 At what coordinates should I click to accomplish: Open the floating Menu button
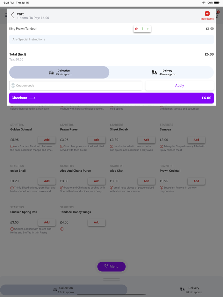pyautogui.click(x=111, y=266)
